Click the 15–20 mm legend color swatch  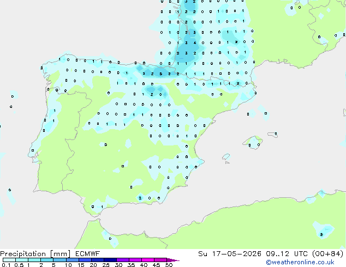tap(85, 260)
